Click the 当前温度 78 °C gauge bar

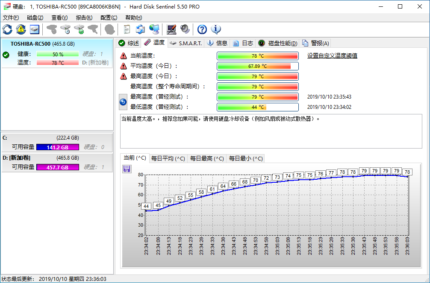[x=257, y=56]
